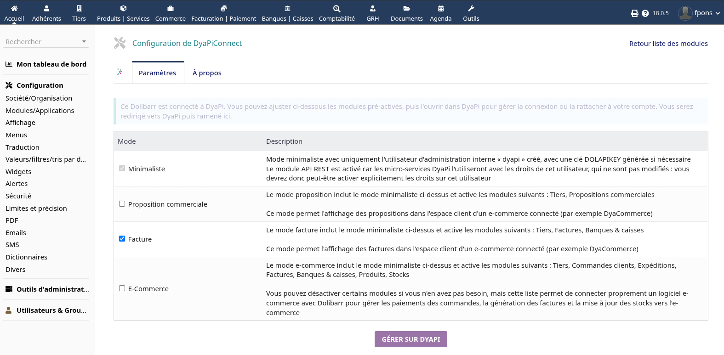This screenshot has height=355, width=724.
Task: Open the Widgets sidebar link
Action: pos(19,172)
